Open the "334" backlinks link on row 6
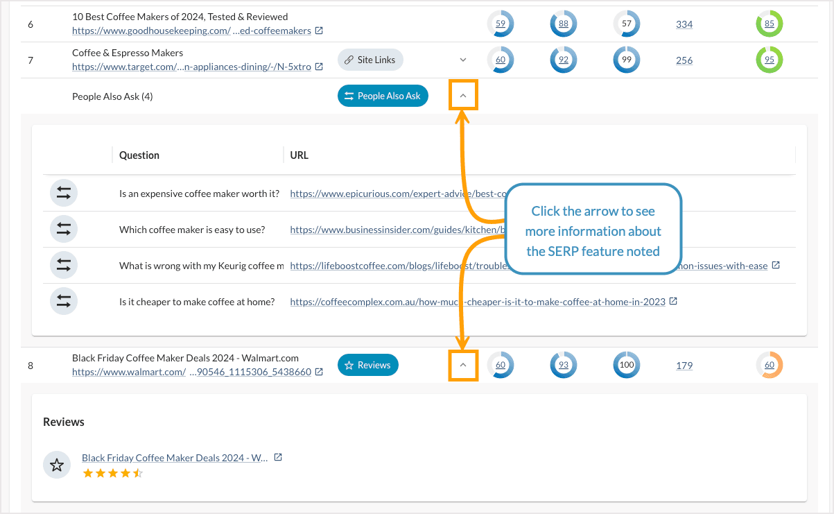 tap(684, 24)
